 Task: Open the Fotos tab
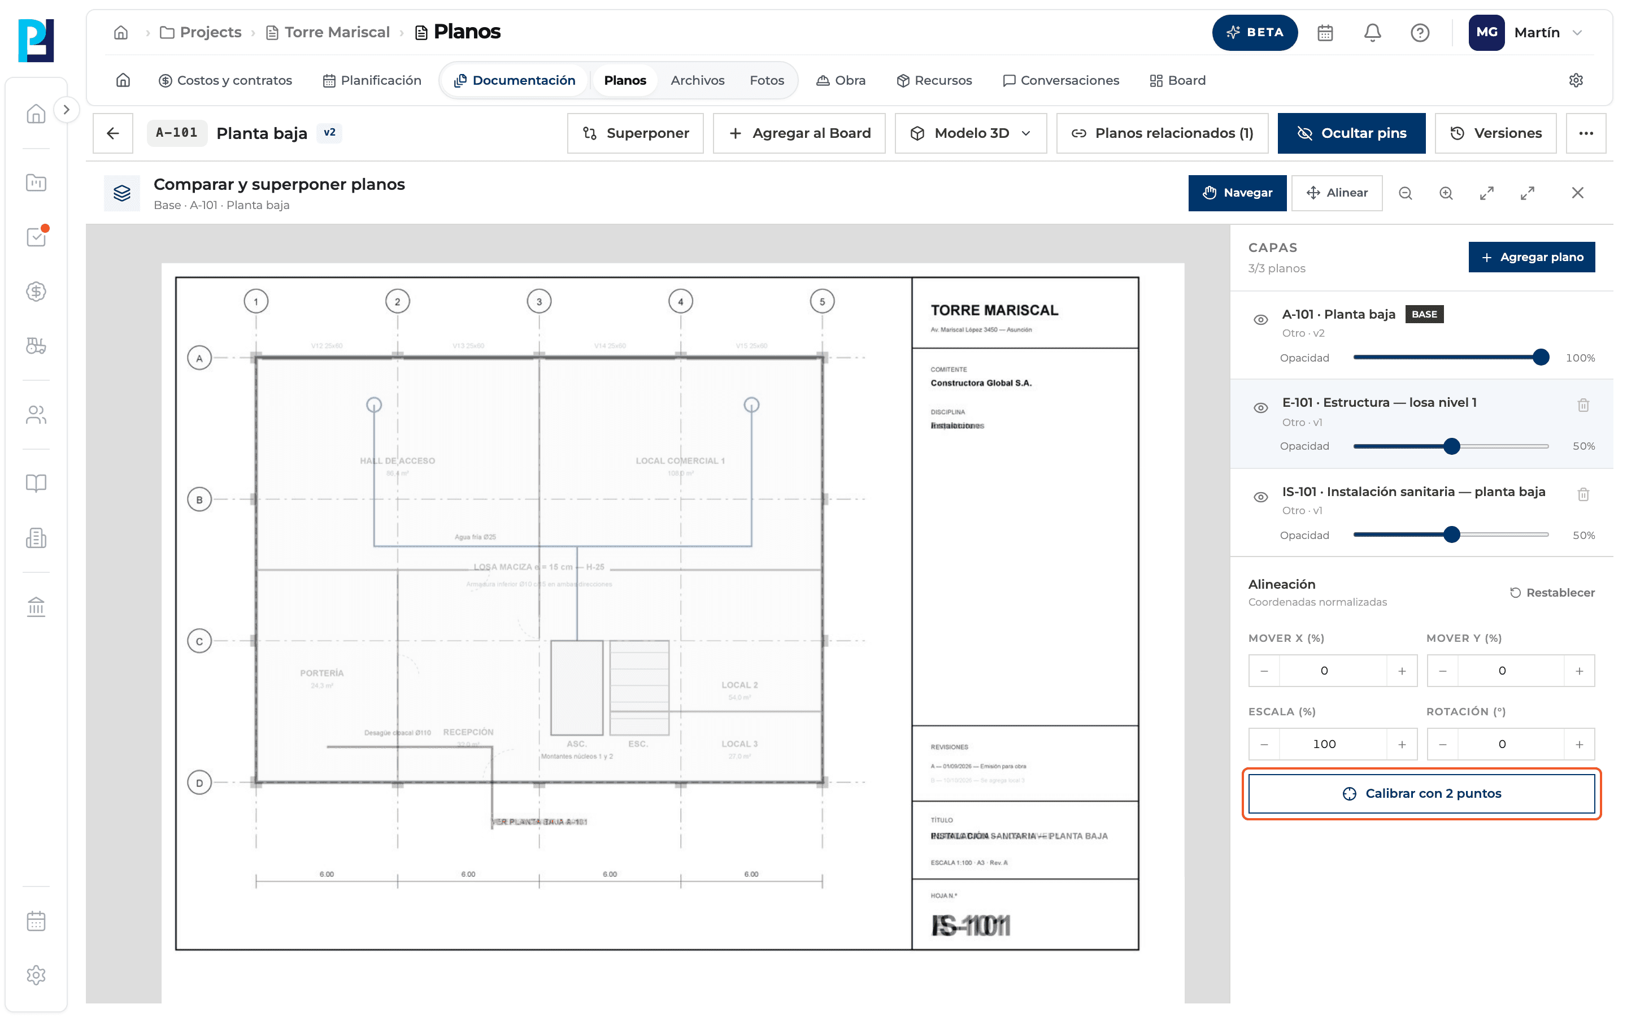point(767,80)
